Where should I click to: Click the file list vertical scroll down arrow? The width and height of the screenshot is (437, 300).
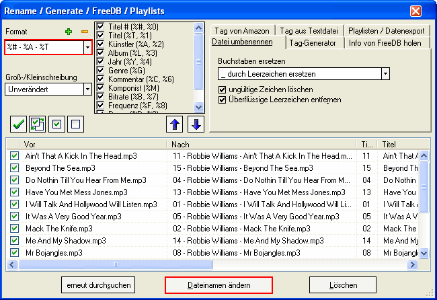click(x=424, y=254)
